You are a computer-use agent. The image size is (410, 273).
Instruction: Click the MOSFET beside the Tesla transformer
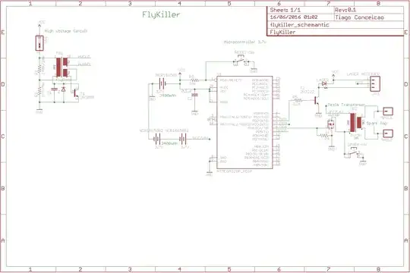pyautogui.click(x=331, y=124)
